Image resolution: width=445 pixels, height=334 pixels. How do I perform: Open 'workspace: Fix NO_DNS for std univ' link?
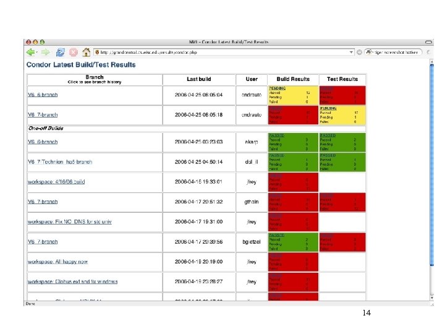pos(69,222)
